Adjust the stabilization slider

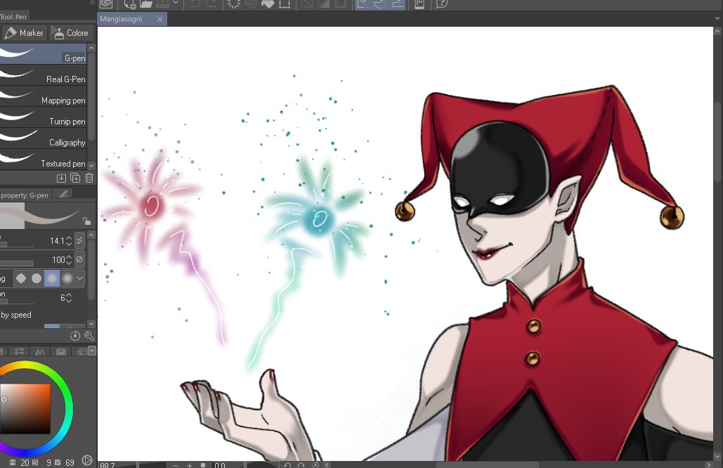coord(17,302)
